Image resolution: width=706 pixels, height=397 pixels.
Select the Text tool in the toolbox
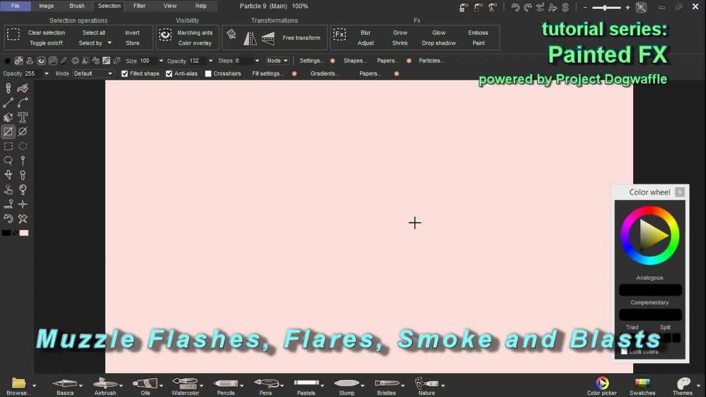[23, 117]
